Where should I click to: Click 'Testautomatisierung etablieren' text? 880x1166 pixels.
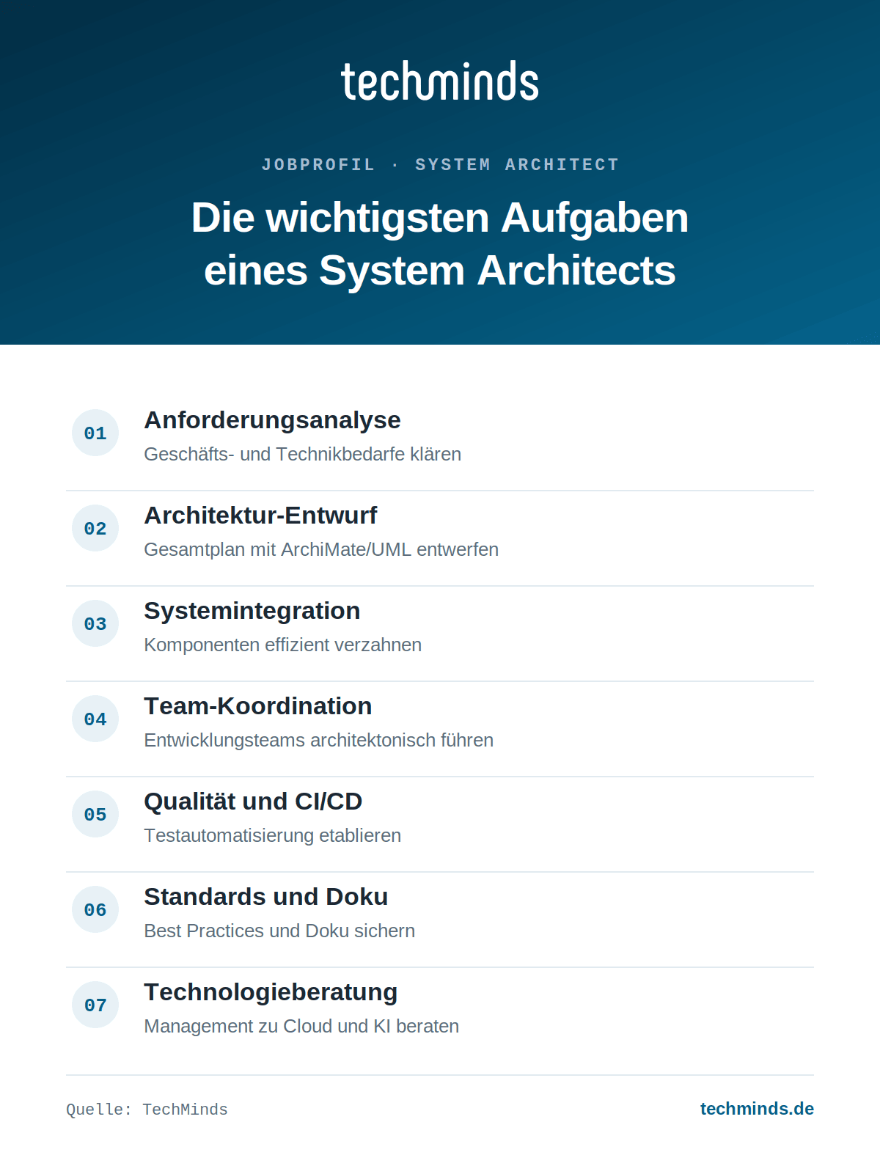coord(272,835)
